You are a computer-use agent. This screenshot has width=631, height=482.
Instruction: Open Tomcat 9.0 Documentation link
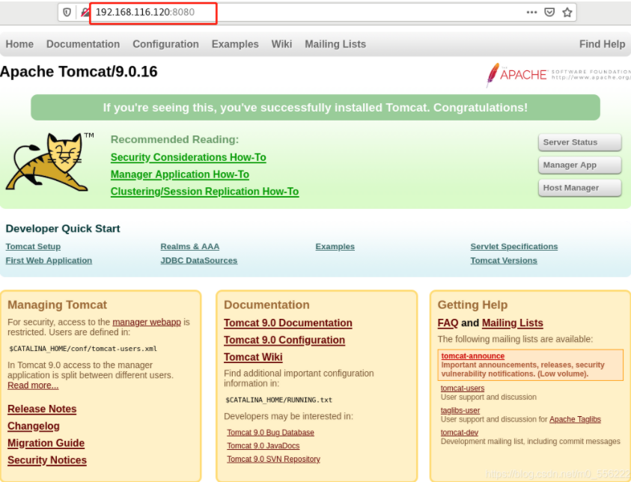click(x=287, y=323)
